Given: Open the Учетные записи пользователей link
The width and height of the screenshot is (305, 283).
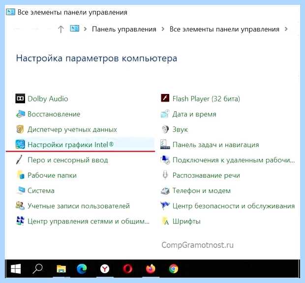Looking at the screenshot, I should [x=79, y=206].
